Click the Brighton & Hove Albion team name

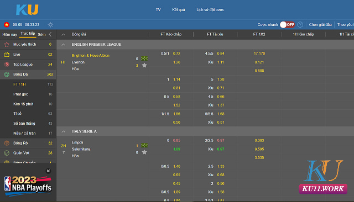point(91,55)
